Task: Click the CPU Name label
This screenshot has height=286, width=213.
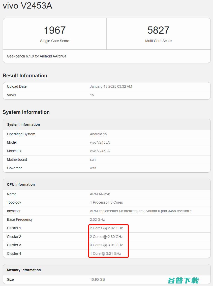Action: pyautogui.click(x=12, y=194)
